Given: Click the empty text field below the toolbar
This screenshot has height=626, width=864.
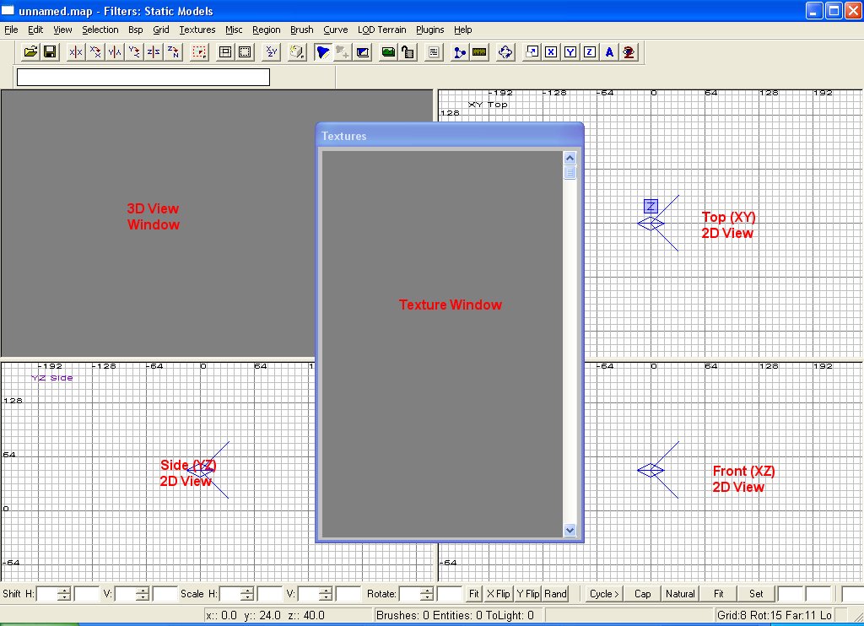Looking at the screenshot, I should 143,78.
